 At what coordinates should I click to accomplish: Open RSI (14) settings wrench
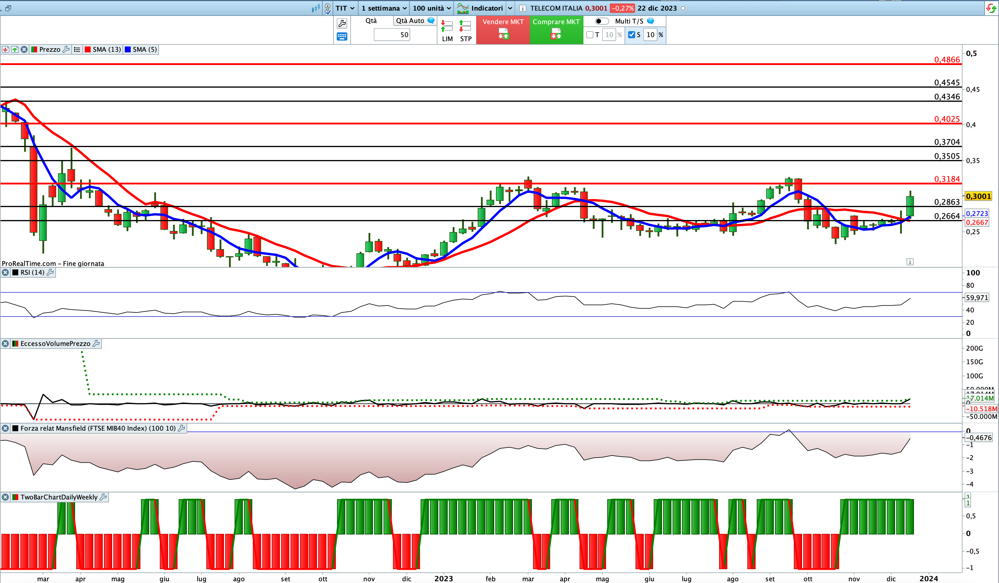[x=50, y=272]
